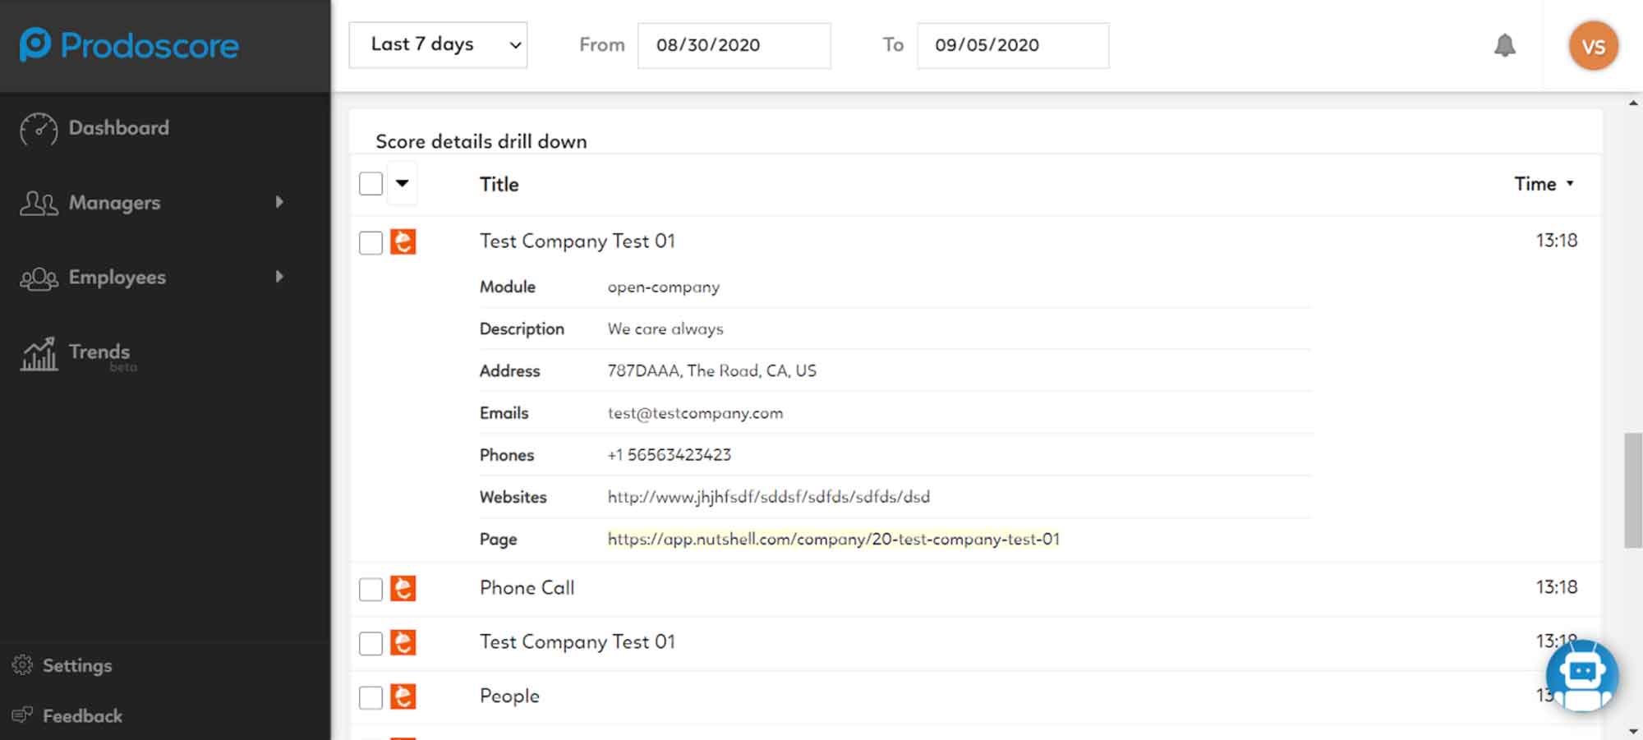Click Nutshell icon beside Phone Call
Image resolution: width=1643 pixels, height=740 pixels.
click(403, 588)
